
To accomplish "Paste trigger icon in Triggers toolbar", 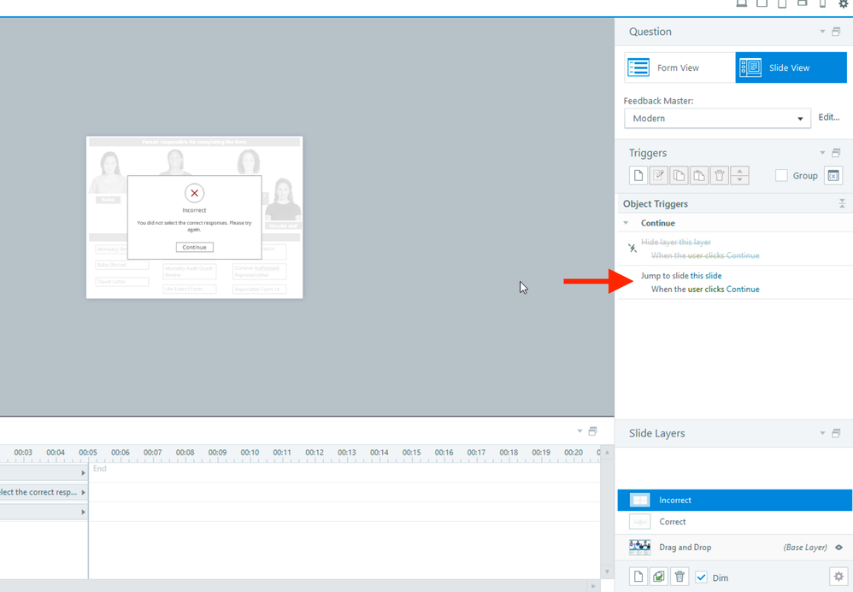I will (699, 176).
